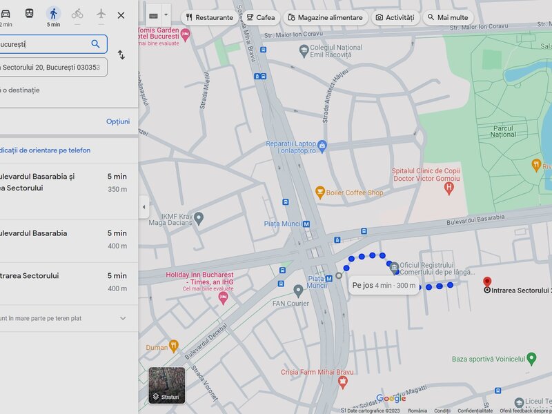This screenshot has width=552, height=414.
Task: Select the walking travel mode
Action: click(x=53, y=14)
